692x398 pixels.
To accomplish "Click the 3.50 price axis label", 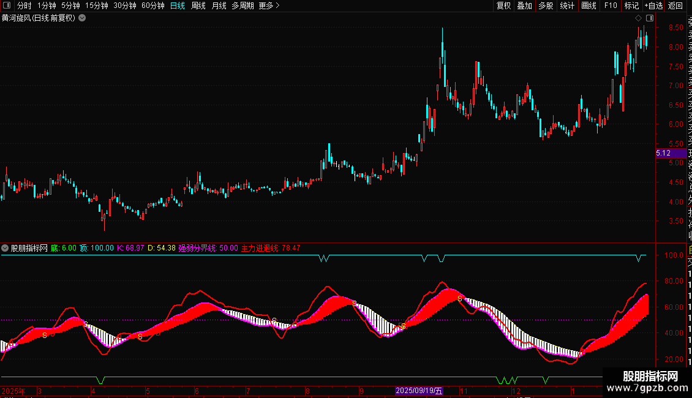I will pyautogui.click(x=675, y=221).
